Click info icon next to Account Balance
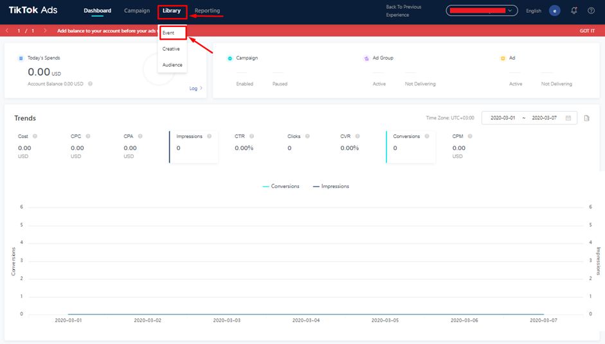Image resolution: width=605 pixels, height=344 pixels. pyautogui.click(x=90, y=84)
